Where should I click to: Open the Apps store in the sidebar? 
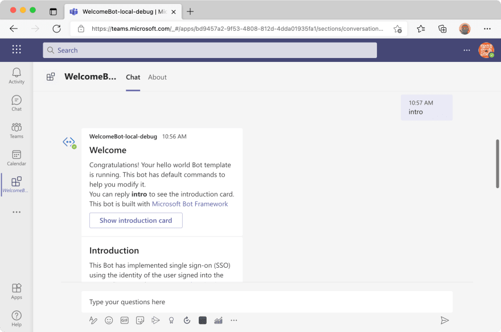pyautogui.click(x=17, y=292)
